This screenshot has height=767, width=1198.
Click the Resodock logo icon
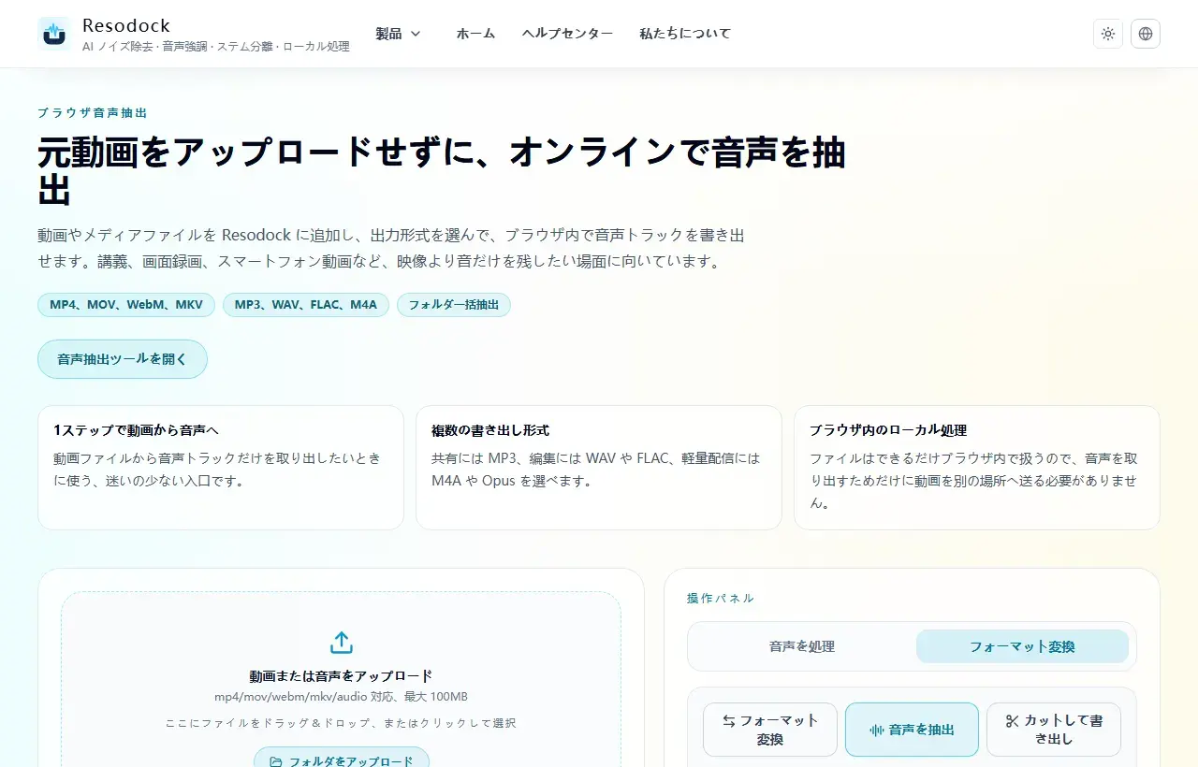coord(54,34)
